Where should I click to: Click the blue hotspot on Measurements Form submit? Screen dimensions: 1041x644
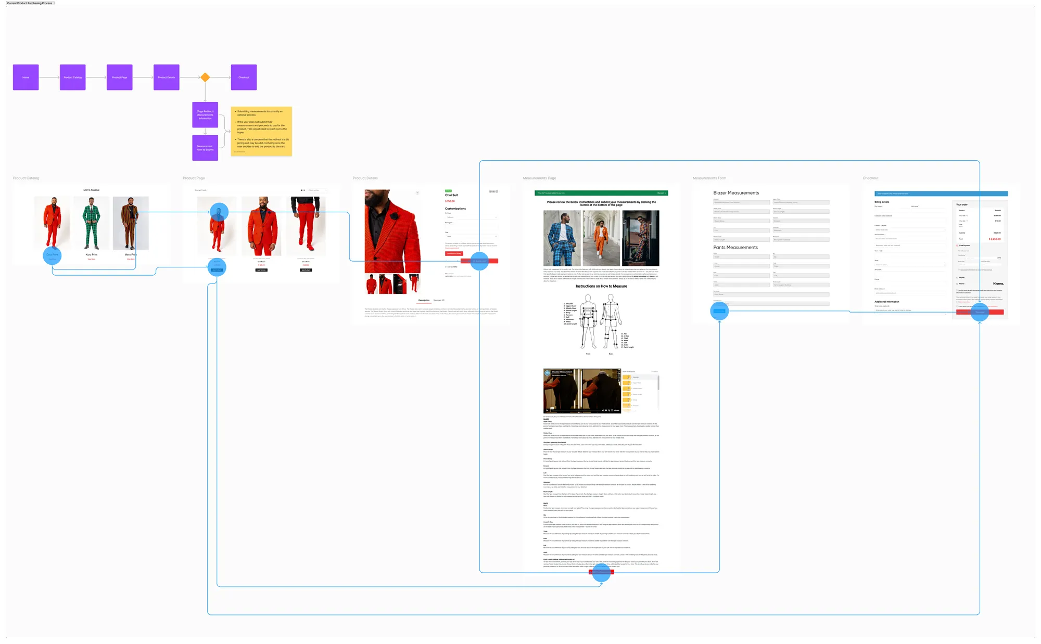coord(719,311)
